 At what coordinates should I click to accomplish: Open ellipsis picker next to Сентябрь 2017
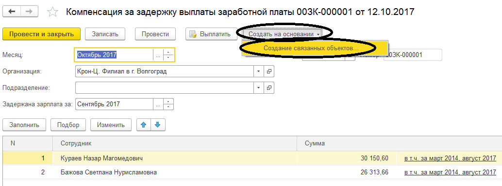pyautogui.click(x=158, y=104)
